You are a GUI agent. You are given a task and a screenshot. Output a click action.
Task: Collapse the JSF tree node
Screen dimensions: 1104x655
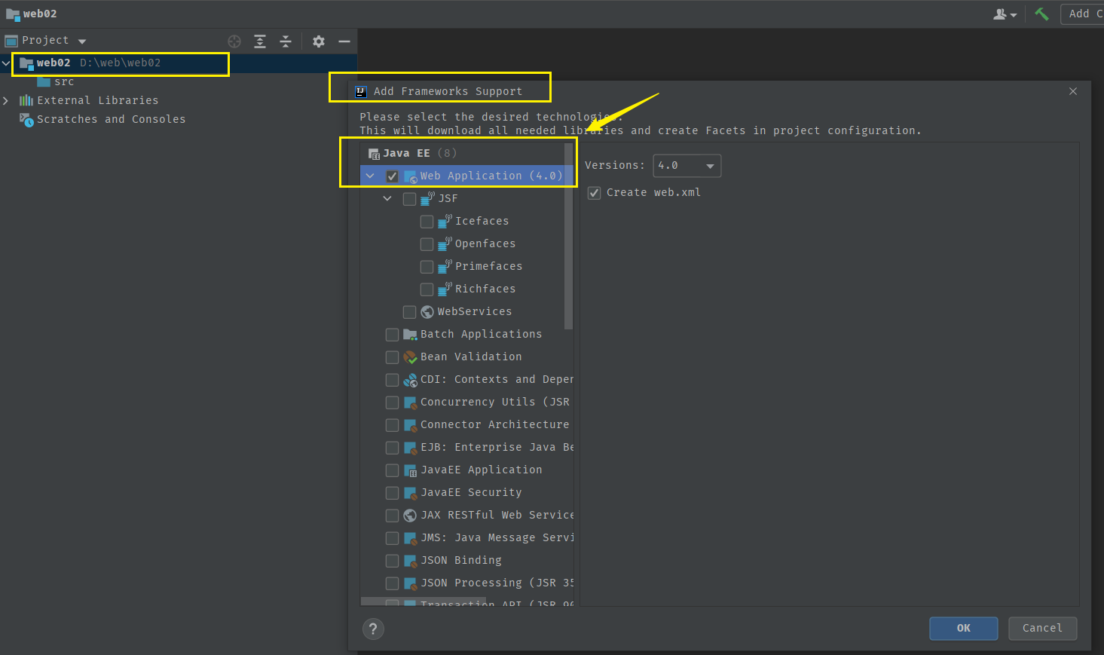tap(387, 199)
